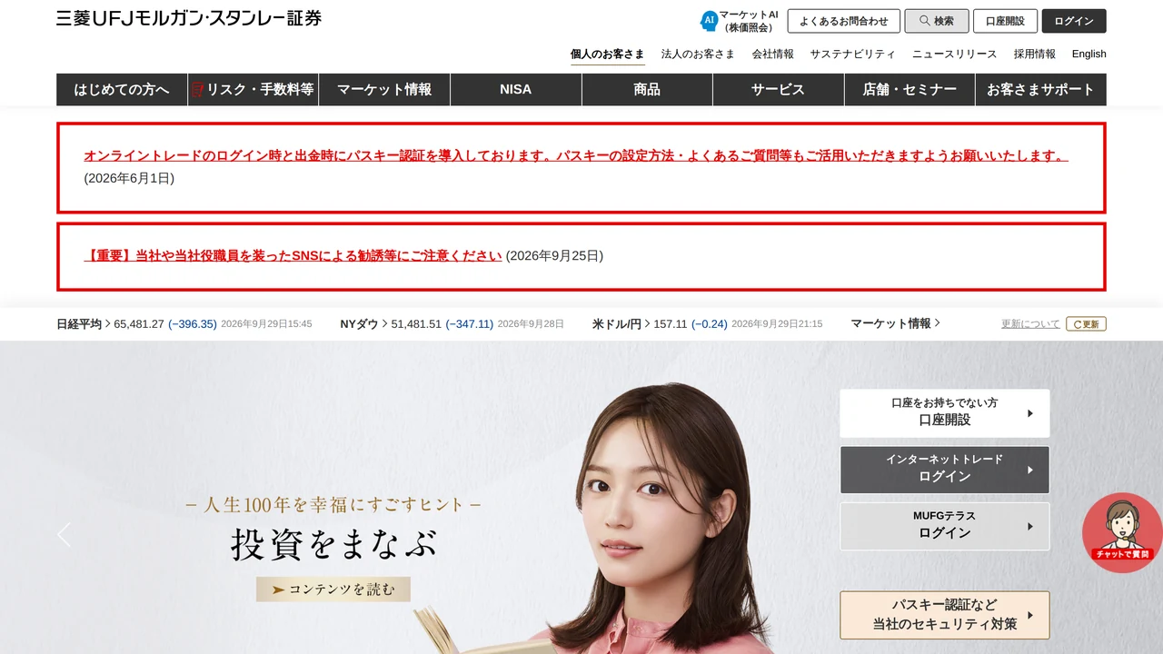Open the 更新について link
1163x654 pixels.
point(1030,324)
